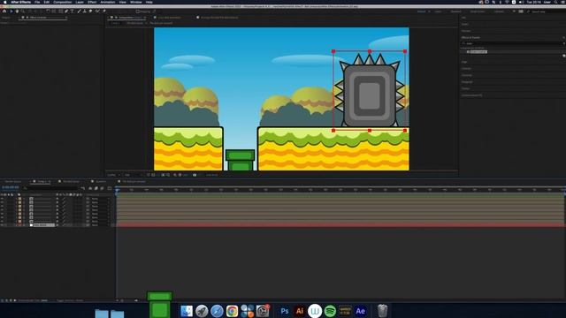566x318 pixels.
Task: Open parent dropdown of selected bottom layer
Action: pos(100,225)
